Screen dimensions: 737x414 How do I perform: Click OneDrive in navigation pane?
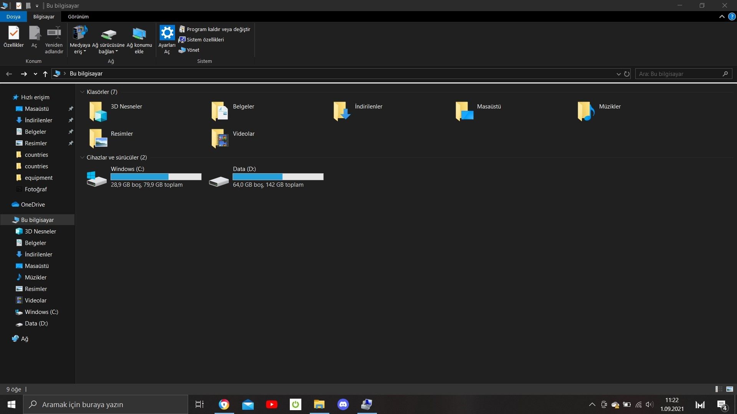(x=33, y=205)
